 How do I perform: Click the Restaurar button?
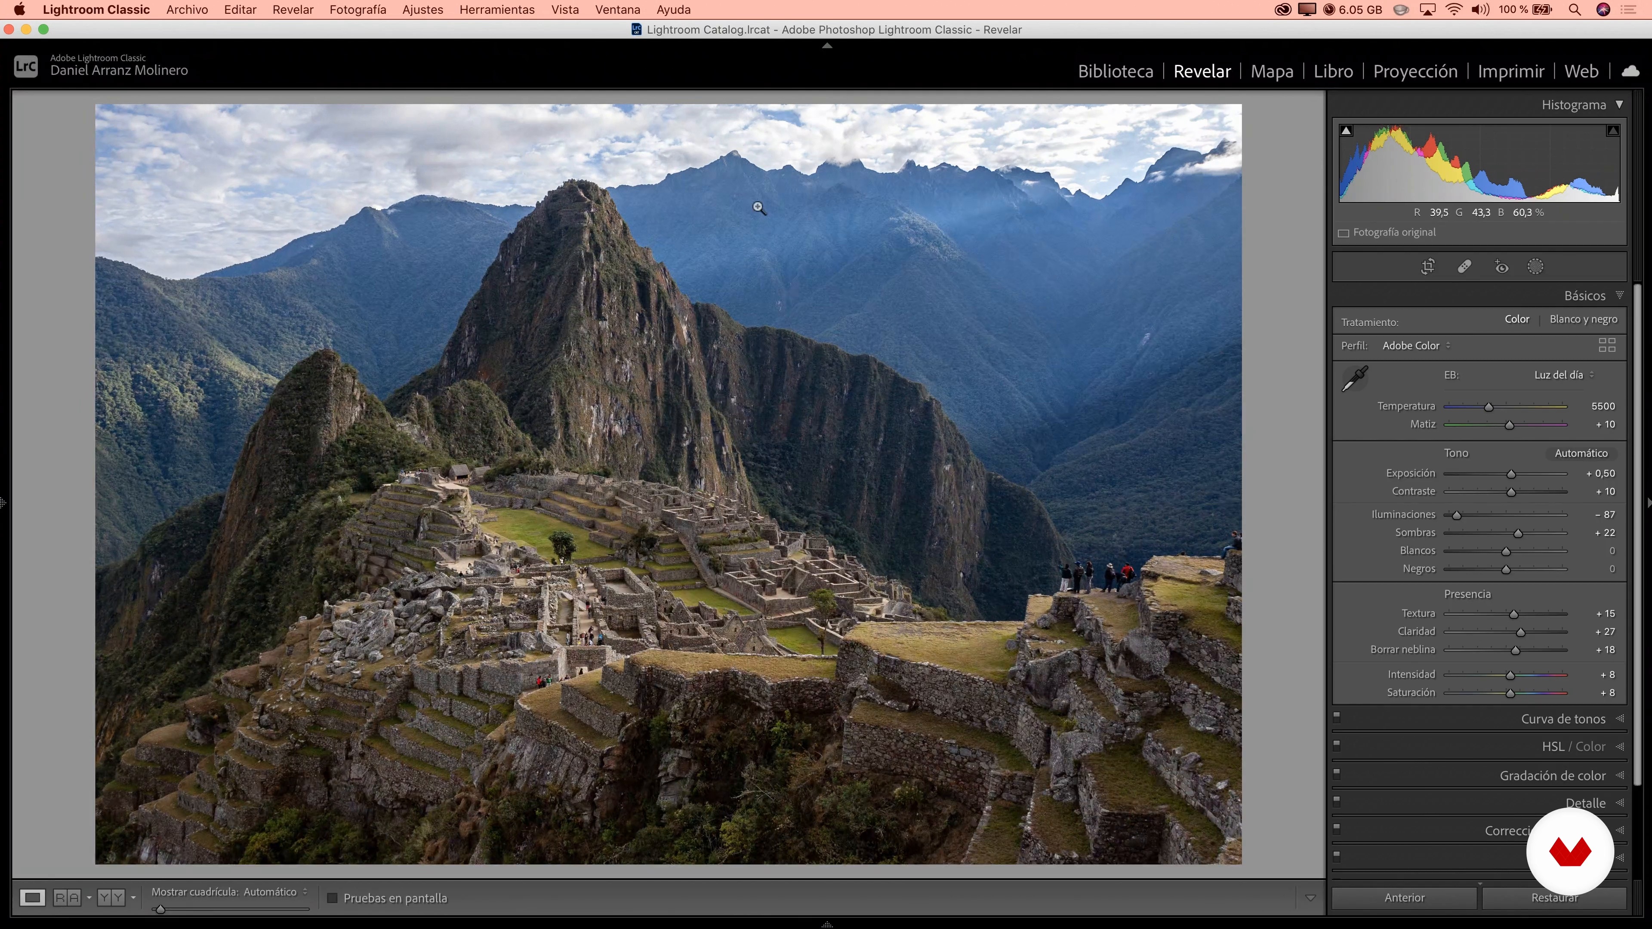coord(1554,898)
